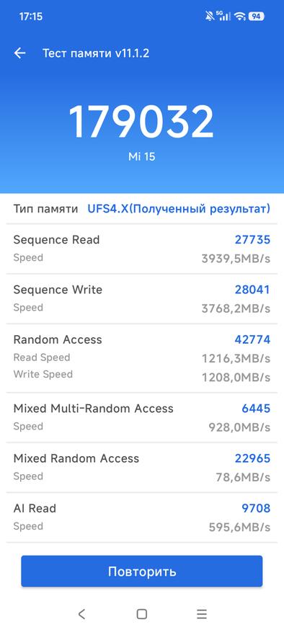Tap the muted notifications bell icon
This screenshot has width=284, height=632.
209,17
